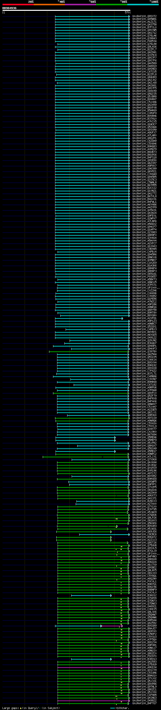Select label UniRef100_P0C0L1
This screenshot has height=710, width=161.
pos(144,582)
